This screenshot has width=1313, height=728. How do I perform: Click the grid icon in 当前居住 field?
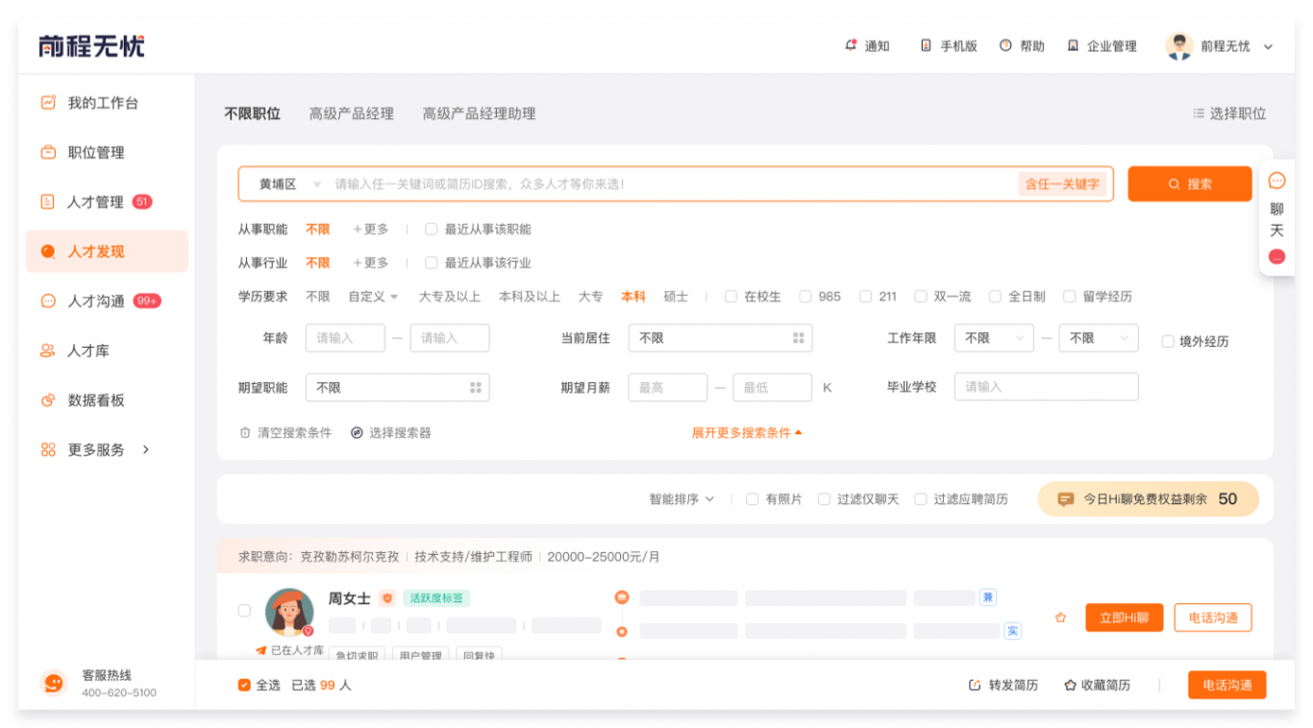798,338
